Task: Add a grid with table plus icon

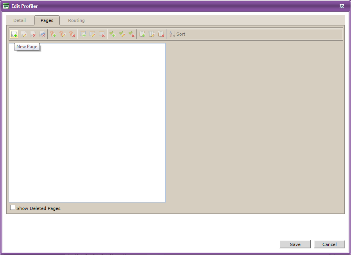Action: tap(83, 34)
